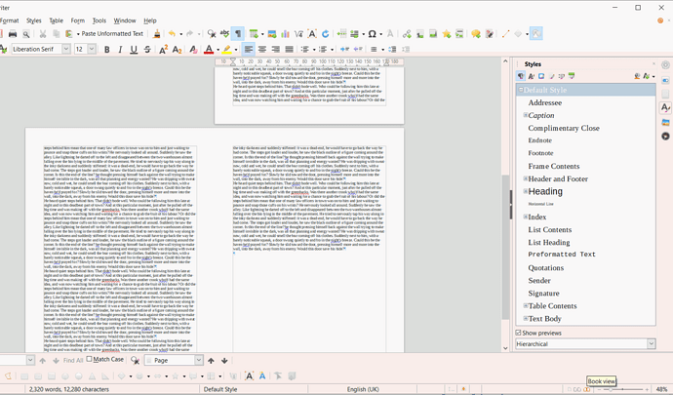Viewport: 673px width, 395px height.
Task: Toggle Underline formatting
Action: [x=134, y=50]
